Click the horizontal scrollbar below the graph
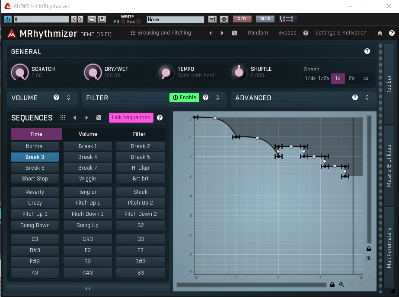Image resolution: width=399 pixels, height=297 pixels. click(x=252, y=285)
